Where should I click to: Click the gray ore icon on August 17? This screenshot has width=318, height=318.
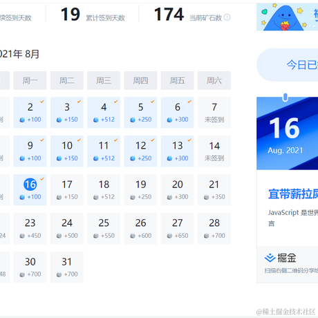pos(59,197)
